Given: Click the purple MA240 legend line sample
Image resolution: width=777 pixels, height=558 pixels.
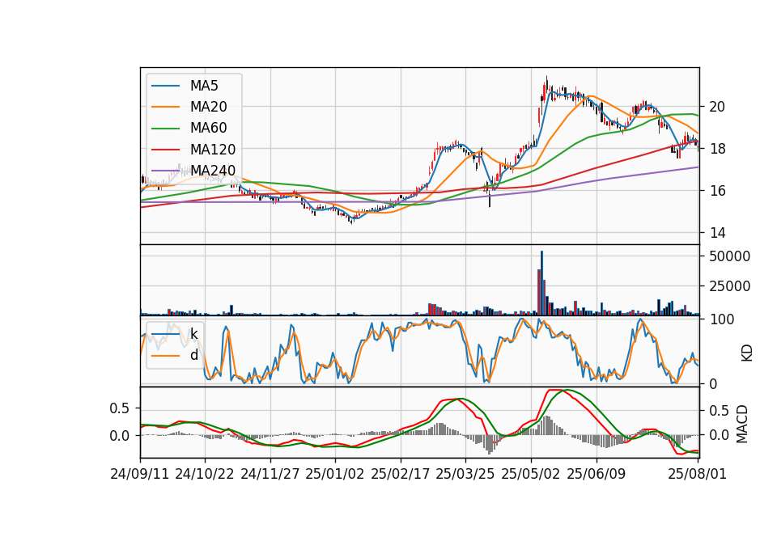Looking at the screenshot, I should (x=165, y=171).
